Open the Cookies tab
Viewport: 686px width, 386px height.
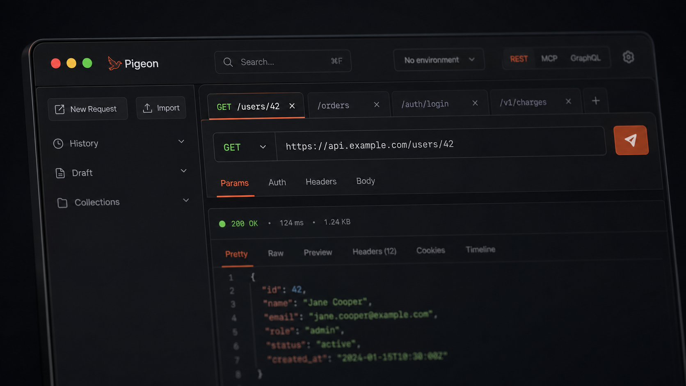pyautogui.click(x=431, y=250)
